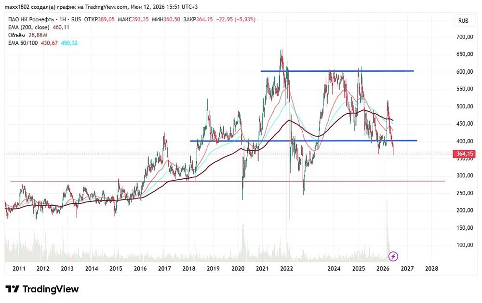Click the 700,00 price scale label
482x303 pixels.
click(x=465, y=37)
